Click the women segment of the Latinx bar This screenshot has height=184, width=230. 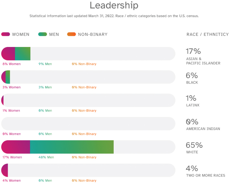(x=3, y=100)
